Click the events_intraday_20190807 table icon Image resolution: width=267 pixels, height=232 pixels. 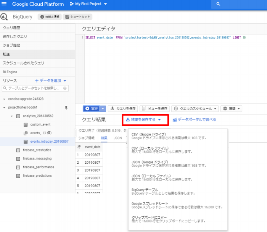26,142
